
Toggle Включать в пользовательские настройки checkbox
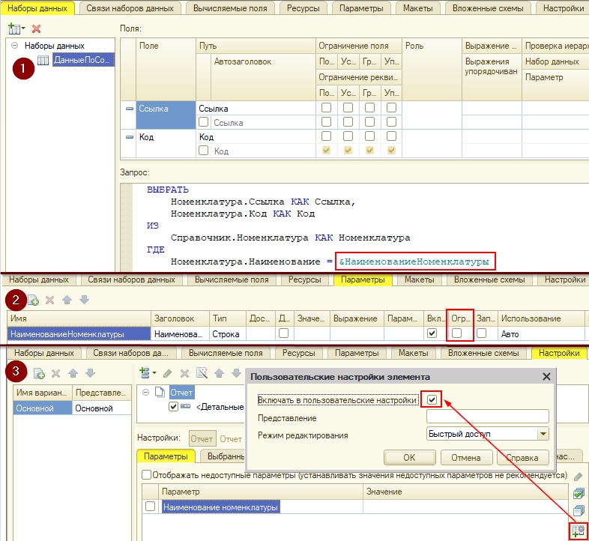pos(432,399)
